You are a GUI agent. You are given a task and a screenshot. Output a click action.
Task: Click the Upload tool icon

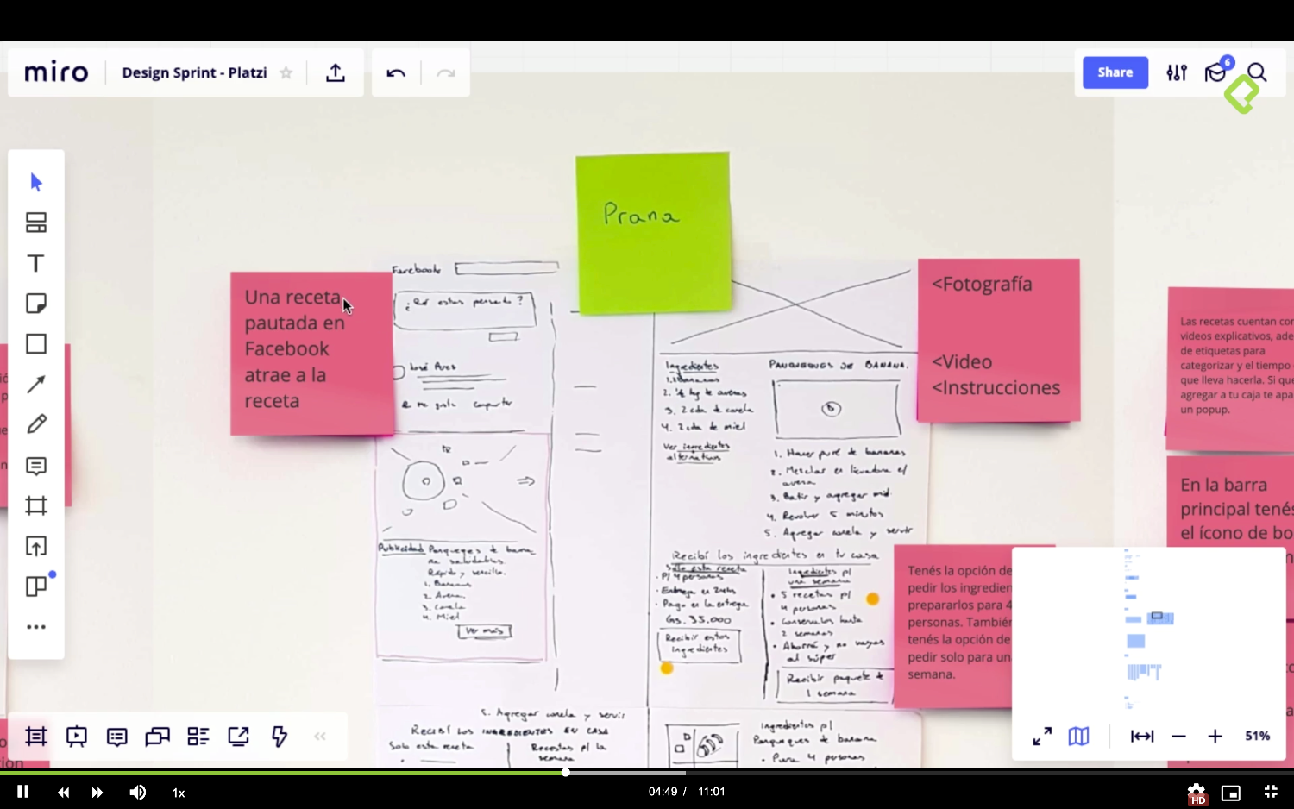36,546
